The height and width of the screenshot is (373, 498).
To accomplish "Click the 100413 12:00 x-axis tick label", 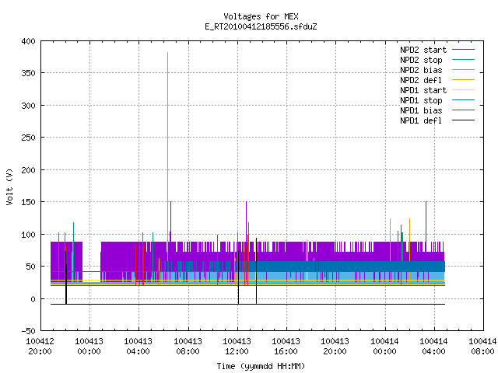I will [237, 347].
